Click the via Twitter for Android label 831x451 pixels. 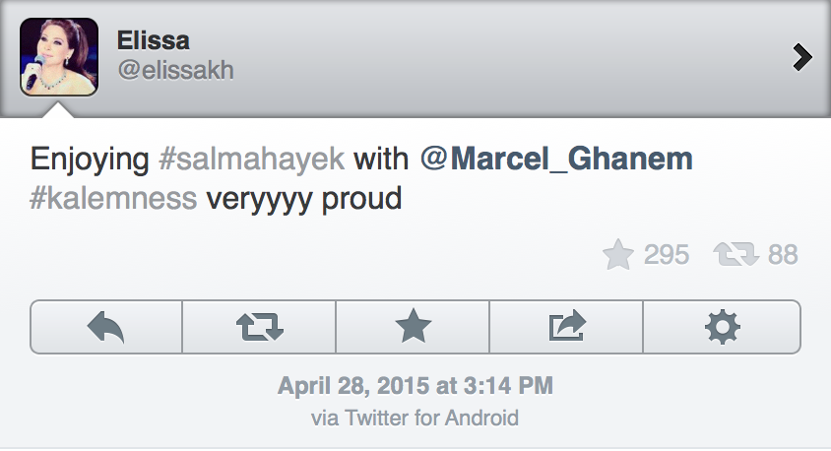coord(415,418)
